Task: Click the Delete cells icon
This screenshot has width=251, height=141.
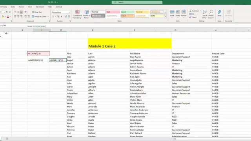Action: coord(178,12)
